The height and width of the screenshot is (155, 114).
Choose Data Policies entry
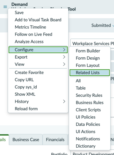pyautogui.click(x=90, y=124)
